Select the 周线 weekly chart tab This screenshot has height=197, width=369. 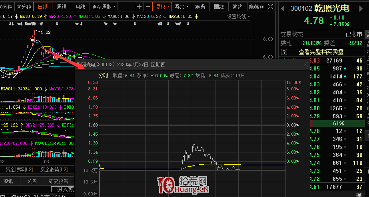62,7
